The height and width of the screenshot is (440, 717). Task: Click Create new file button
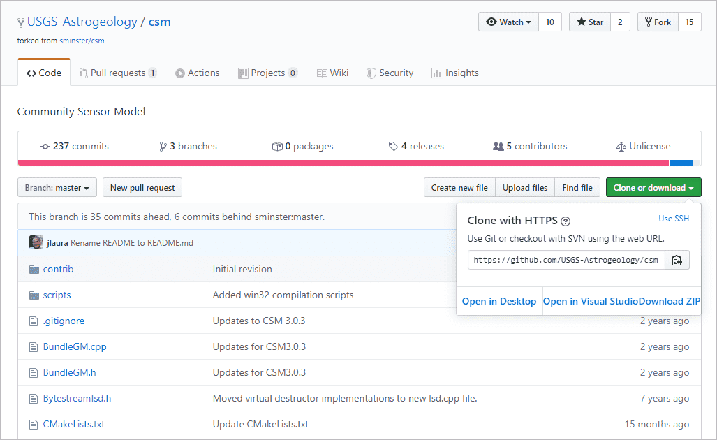[459, 188]
